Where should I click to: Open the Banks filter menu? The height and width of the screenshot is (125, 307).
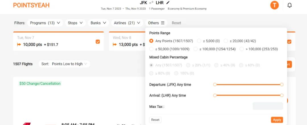[98, 23]
